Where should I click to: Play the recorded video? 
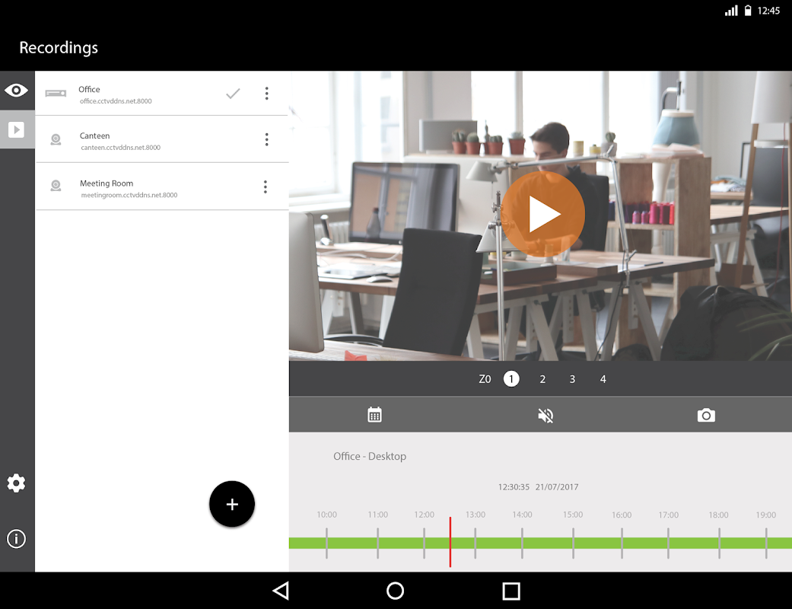pos(543,214)
